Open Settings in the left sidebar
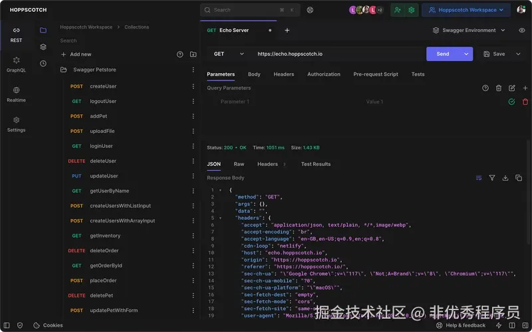532x332 pixels. pos(16,124)
